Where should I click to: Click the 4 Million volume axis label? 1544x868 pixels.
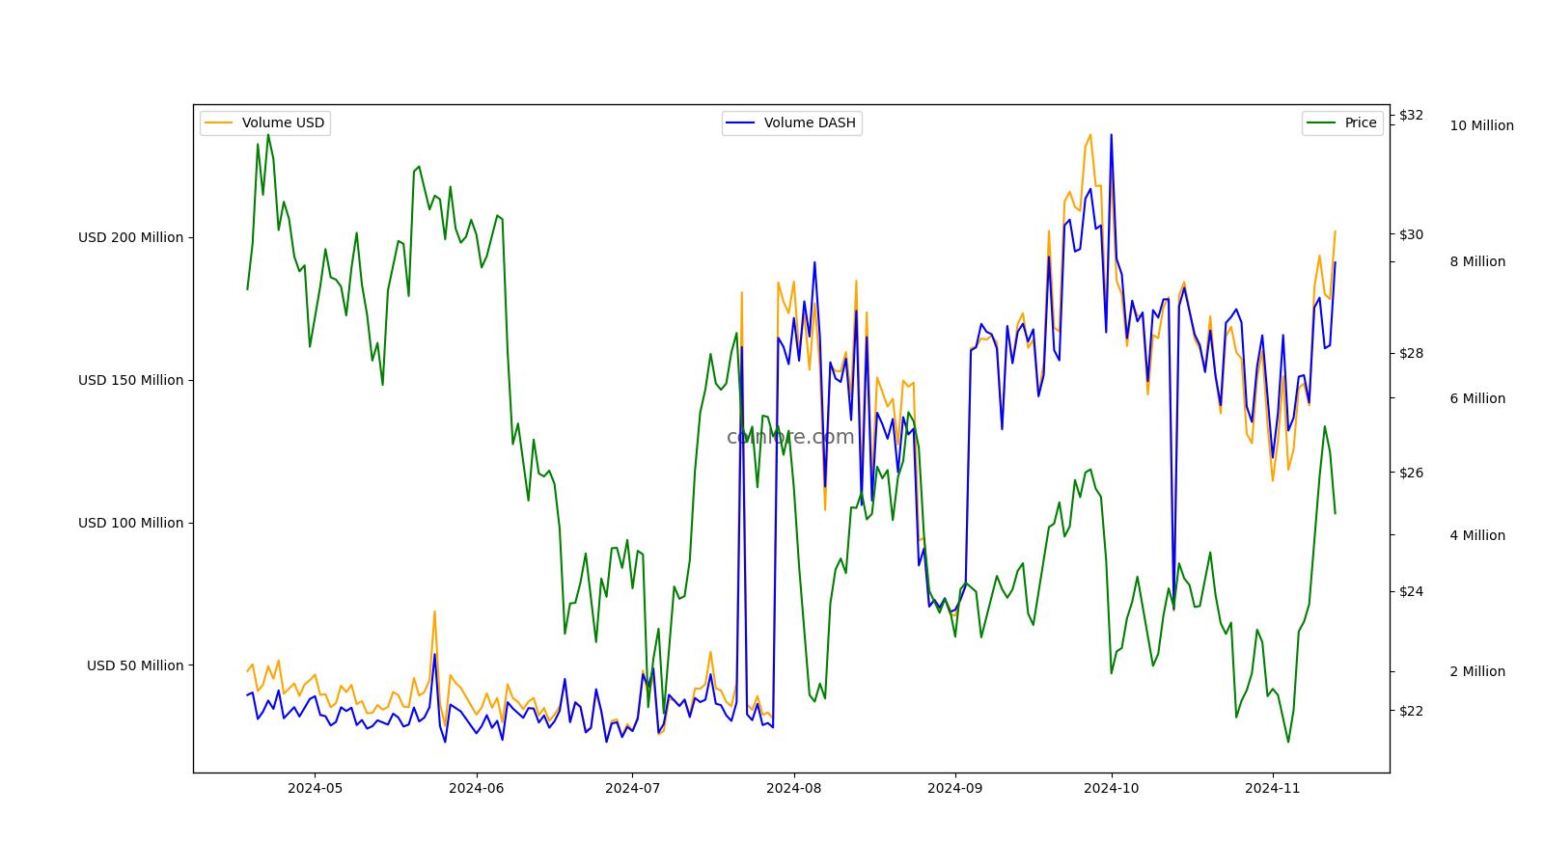click(1477, 536)
